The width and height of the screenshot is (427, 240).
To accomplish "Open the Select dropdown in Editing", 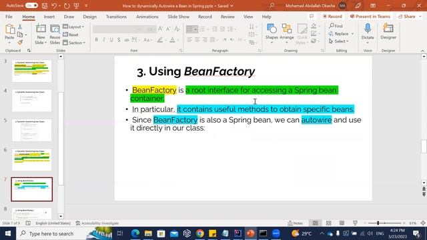I will click(x=338, y=41).
